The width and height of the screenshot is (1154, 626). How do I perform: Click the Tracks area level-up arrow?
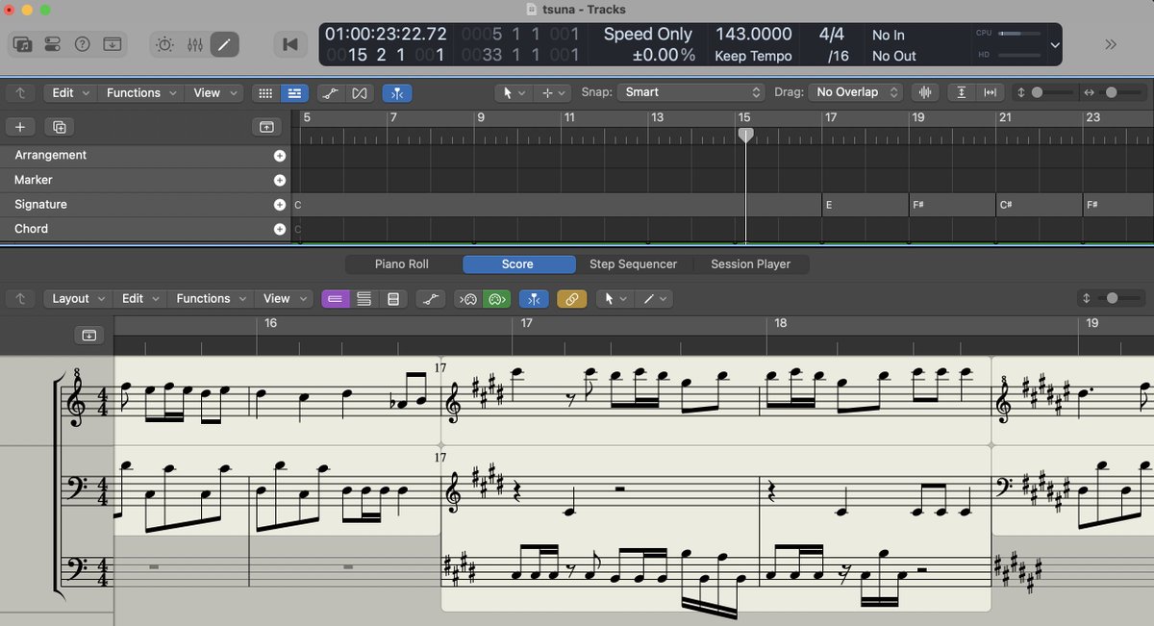coord(20,93)
